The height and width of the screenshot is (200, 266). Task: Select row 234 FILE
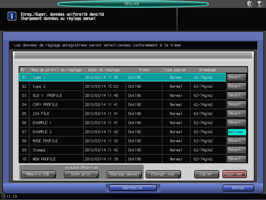(122, 114)
